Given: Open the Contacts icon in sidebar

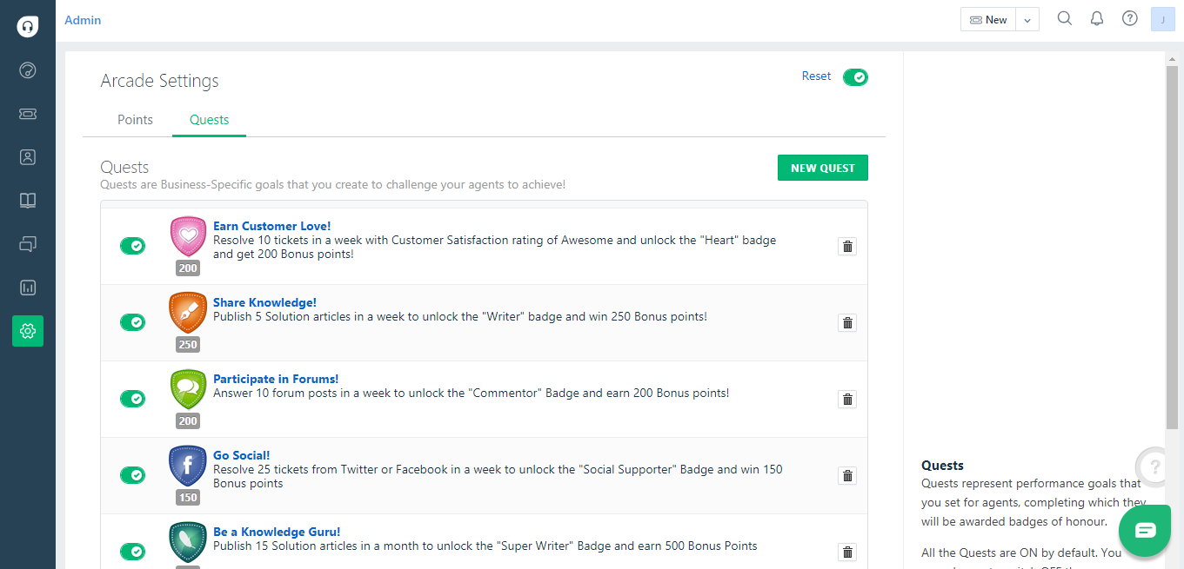Looking at the screenshot, I should tap(28, 157).
